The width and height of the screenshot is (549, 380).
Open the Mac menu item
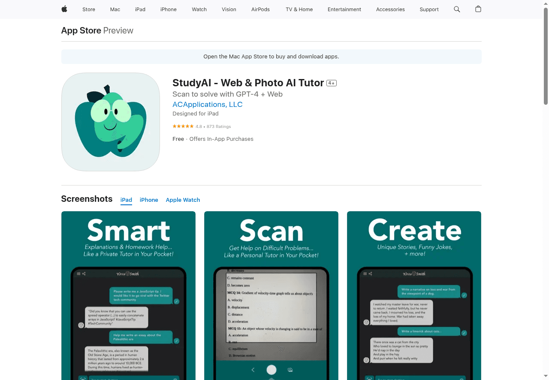point(115,9)
